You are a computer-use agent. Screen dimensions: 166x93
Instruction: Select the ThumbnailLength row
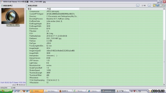(95, 73)
